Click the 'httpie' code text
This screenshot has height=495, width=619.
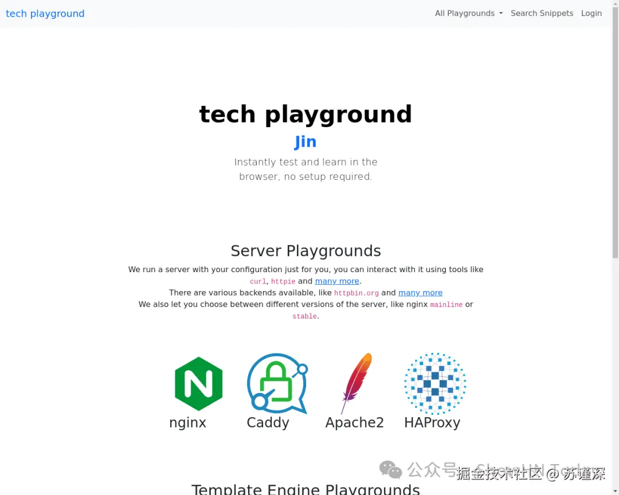click(x=283, y=281)
